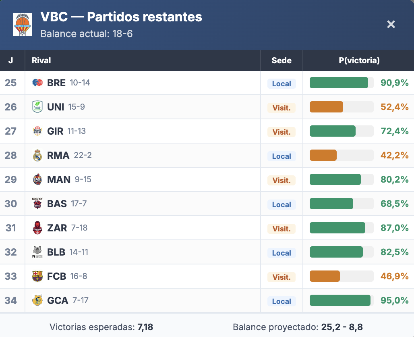414x337 pixels.
Task: Click the Real Madrid crest icon
Action: click(x=37, y=155)
